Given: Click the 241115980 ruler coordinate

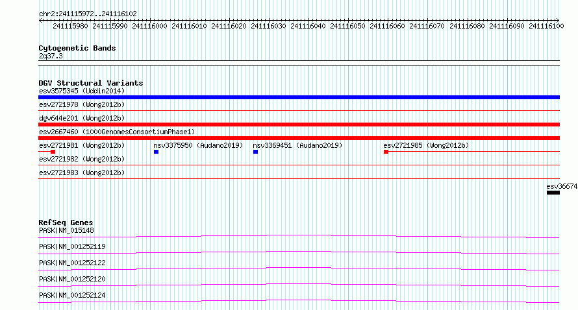Looking at the screenshot, I should tap(70, 27).
